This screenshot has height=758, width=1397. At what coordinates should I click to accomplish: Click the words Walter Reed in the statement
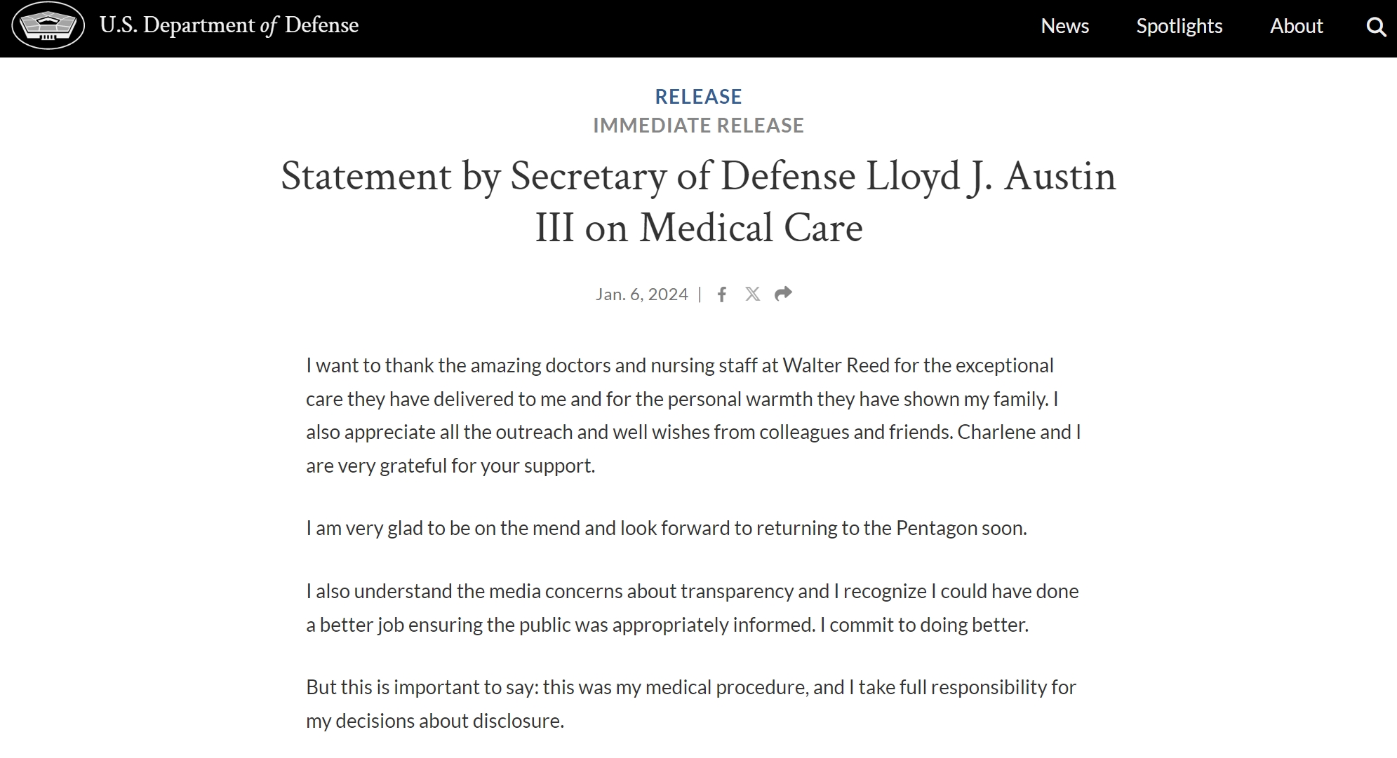click(x=836, y=365)
